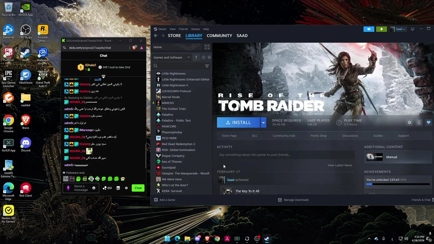
Task: Open File Explorer from the taskbar
Action: (x=187, y=239)
